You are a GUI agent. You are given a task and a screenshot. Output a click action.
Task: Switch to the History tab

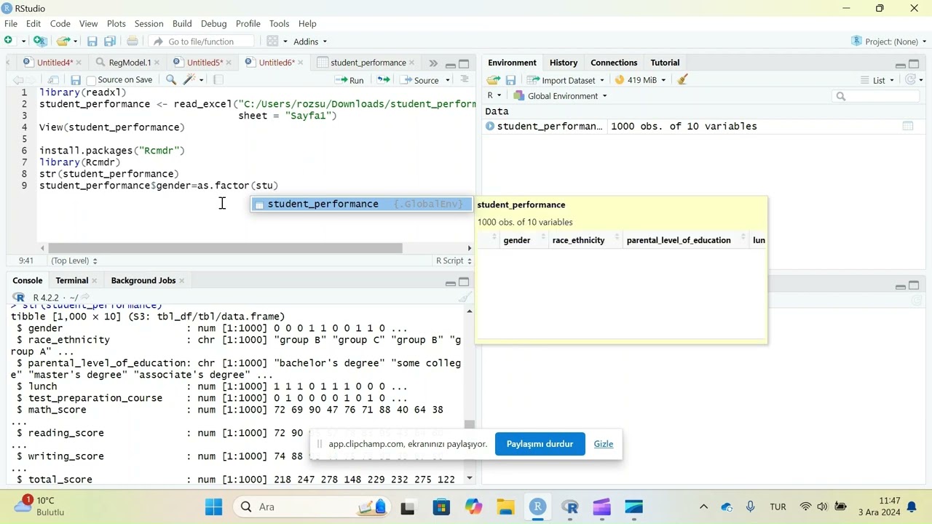click(564, 63)
